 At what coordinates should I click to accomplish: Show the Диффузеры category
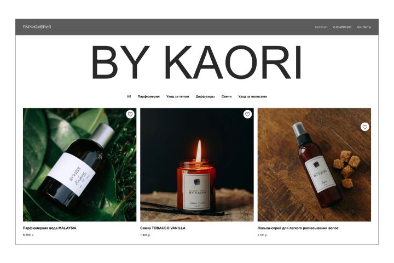(x=205, y=96)
